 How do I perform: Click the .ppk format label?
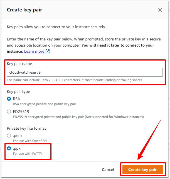coord(18,148)
